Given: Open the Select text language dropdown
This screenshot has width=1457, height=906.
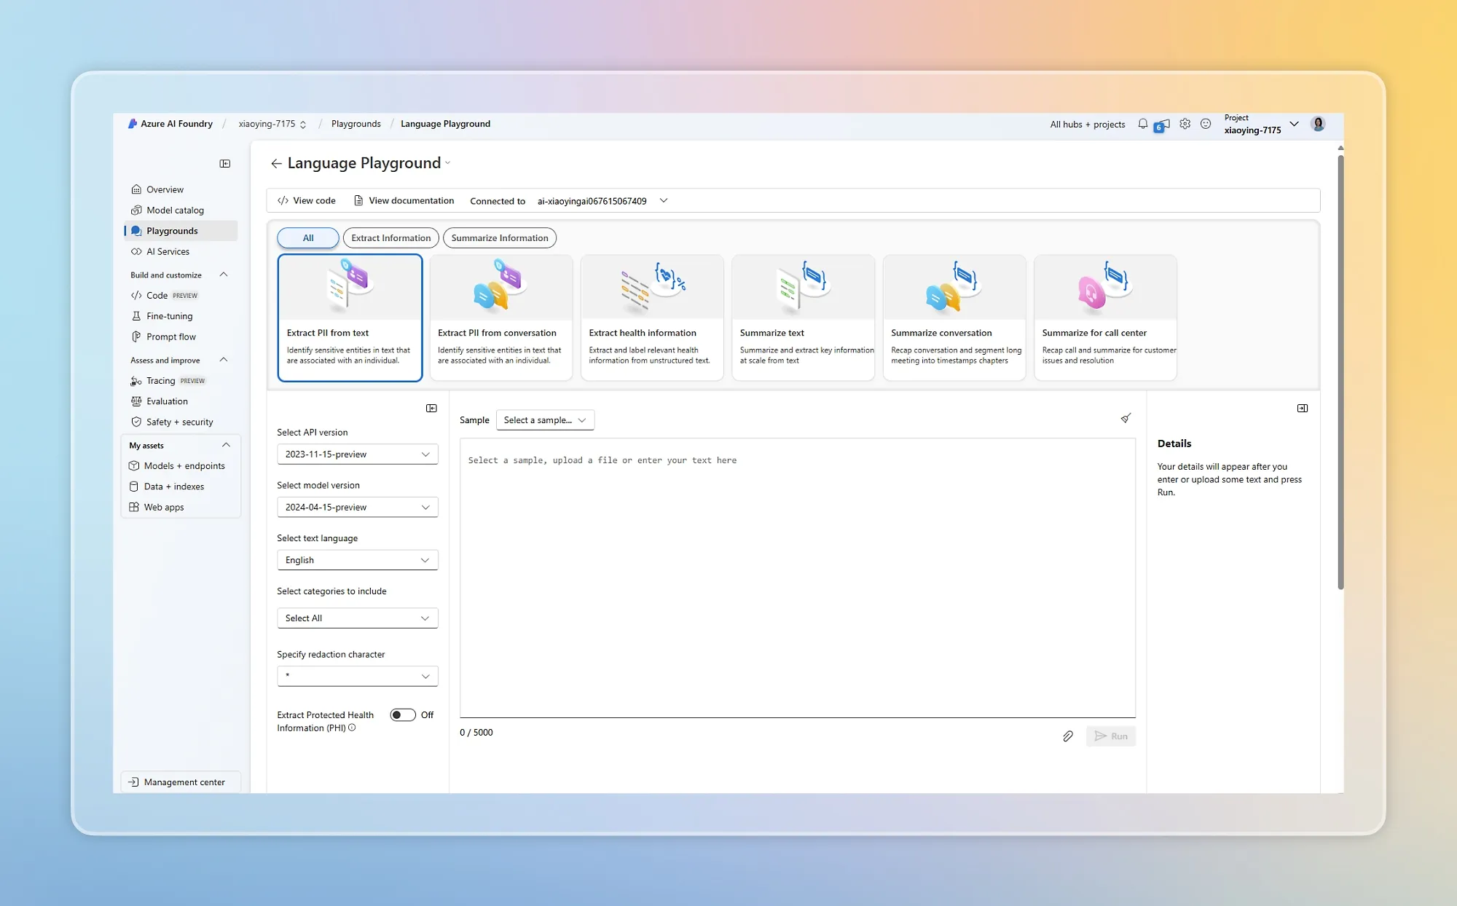Looking at the screenshot, I should pos(357,560).
